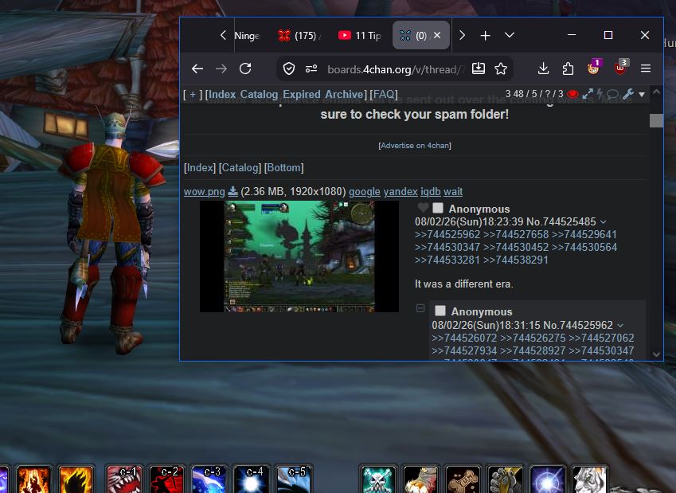
Task: Switch to the 11 Tip YouTube tab
Action: 360,35
